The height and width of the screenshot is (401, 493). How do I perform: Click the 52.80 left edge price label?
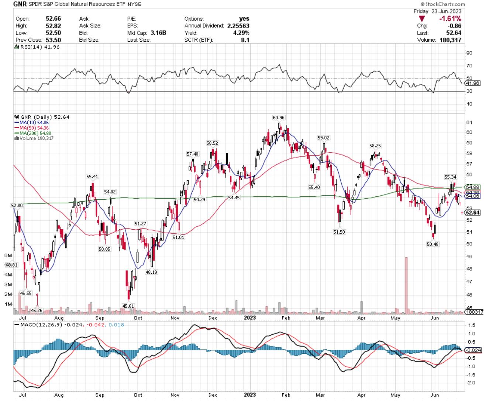[17, 205]
